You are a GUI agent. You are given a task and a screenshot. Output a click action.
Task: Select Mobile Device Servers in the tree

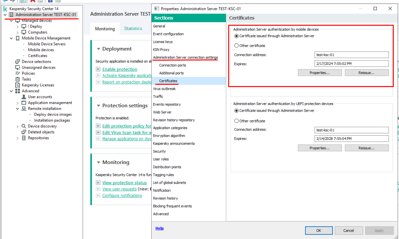click(x=47, y=44)
